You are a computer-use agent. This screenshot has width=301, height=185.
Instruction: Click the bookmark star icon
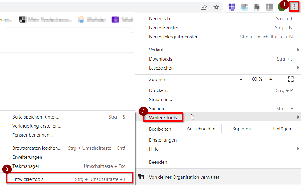point(216,7)
